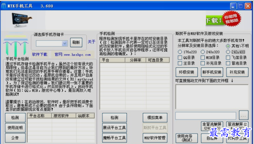Tick the 冒泡目录 checkbox
The width and height of the screenshot is (254, 144).
point(228,63)
